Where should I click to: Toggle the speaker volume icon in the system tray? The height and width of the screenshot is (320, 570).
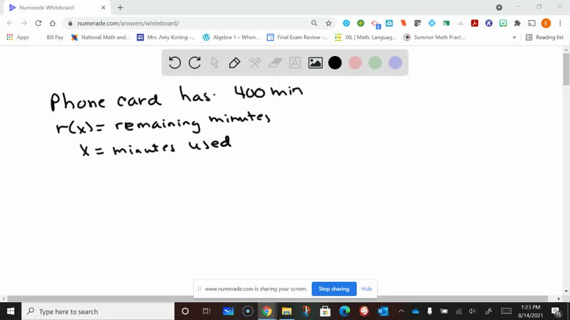coord(472,311)
